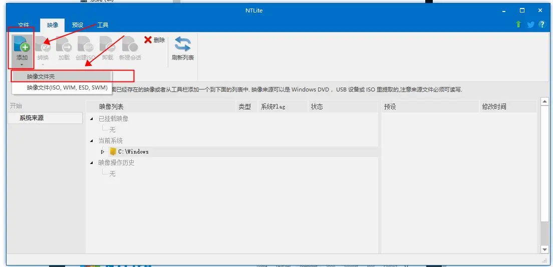The width and height of the screenshot is (553, 267).
Task: Click the 修改时间 column header
Action: coord(508,106)
